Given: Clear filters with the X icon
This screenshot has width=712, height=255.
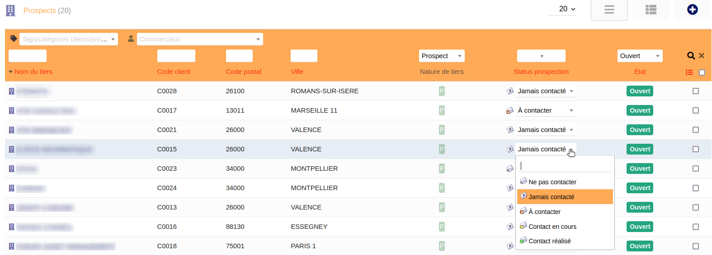Looking at the screenshot, I should pyautogui.click(x=702, y=56).
